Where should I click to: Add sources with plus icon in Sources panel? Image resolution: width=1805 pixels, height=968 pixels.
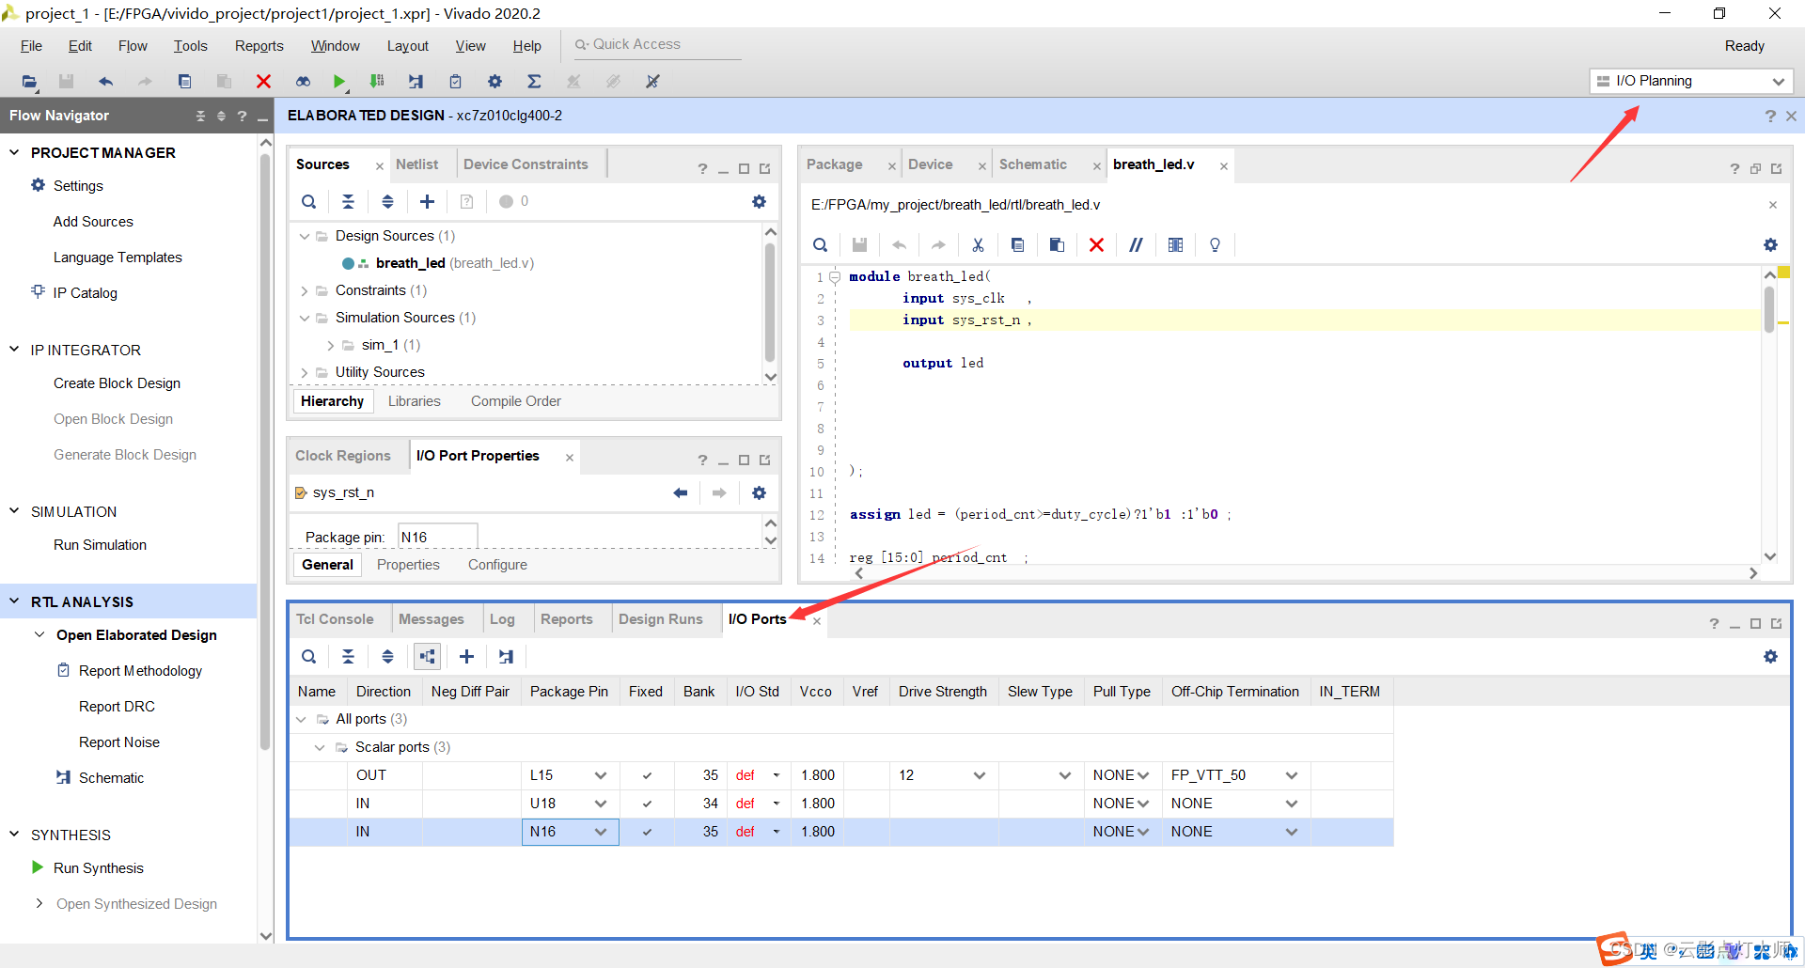[427, 201]
